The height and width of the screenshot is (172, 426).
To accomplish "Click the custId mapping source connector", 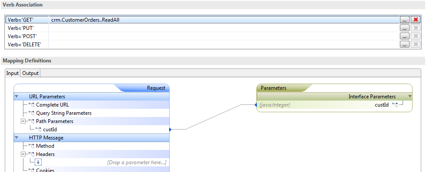I will pyautogui.click(x=170, y=130).
